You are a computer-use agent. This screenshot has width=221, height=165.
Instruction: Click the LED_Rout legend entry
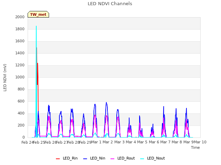pyautogui.click(x=123, y=158)
